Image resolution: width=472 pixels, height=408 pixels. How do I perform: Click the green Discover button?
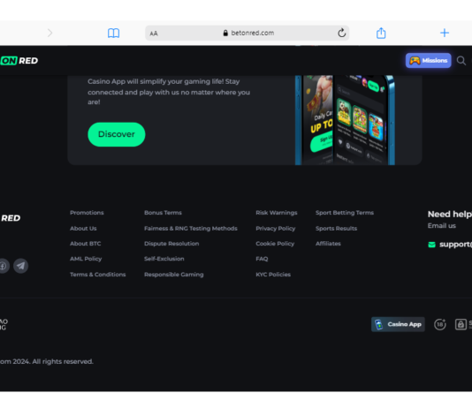pos(117,134)
